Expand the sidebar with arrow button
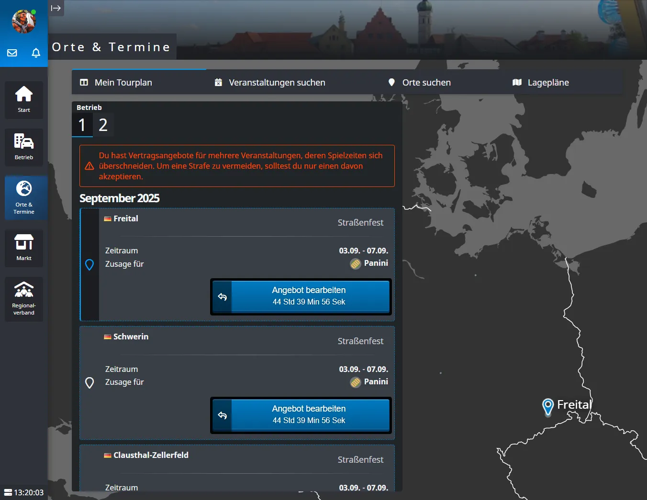647x500 pixels. (56, 8)
